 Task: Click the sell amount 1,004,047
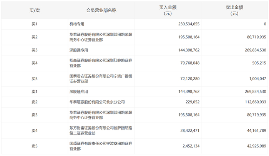pos(255,78)
